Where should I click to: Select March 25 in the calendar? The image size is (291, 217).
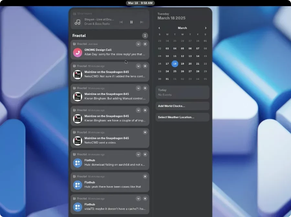pyautogui.click(x=175, y=71)
